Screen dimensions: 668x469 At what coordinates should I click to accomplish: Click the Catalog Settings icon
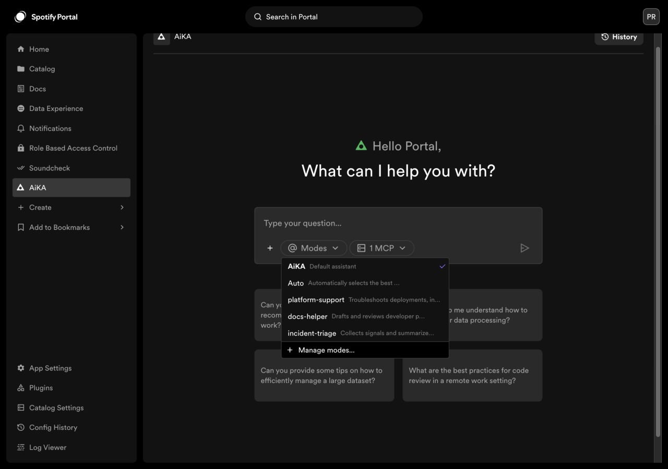tap(21, 408)
